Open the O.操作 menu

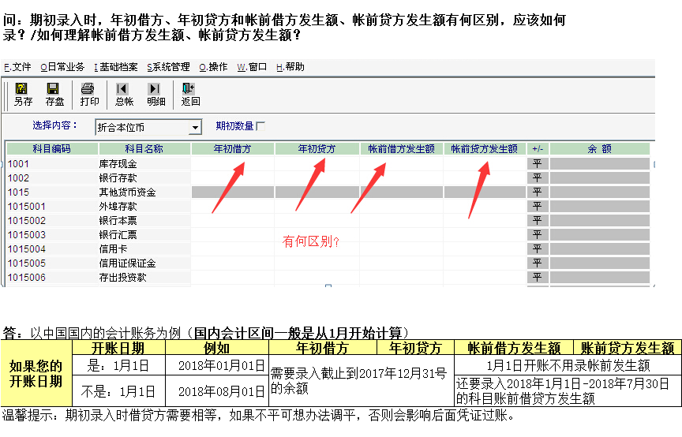click(213, 67)
